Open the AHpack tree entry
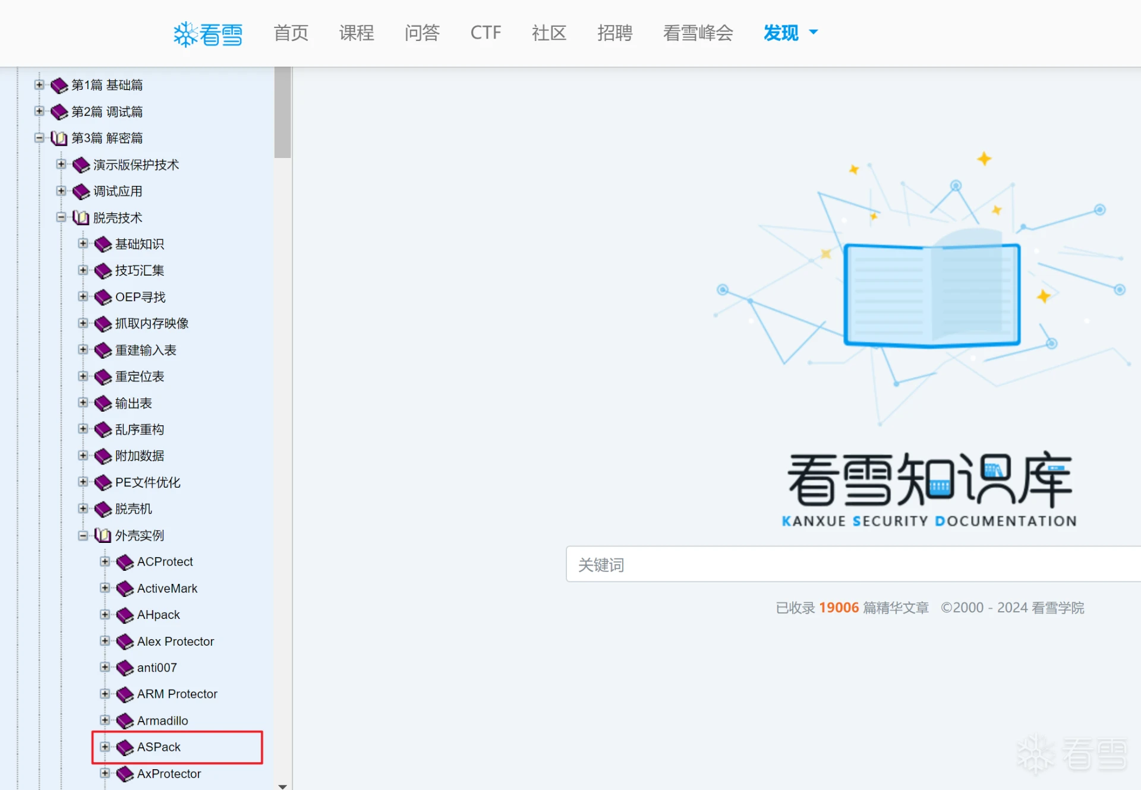Screen dimensions: 1141x790 pos(158,615)
